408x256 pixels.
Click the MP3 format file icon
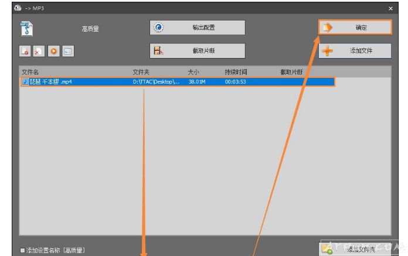[26, 28]
